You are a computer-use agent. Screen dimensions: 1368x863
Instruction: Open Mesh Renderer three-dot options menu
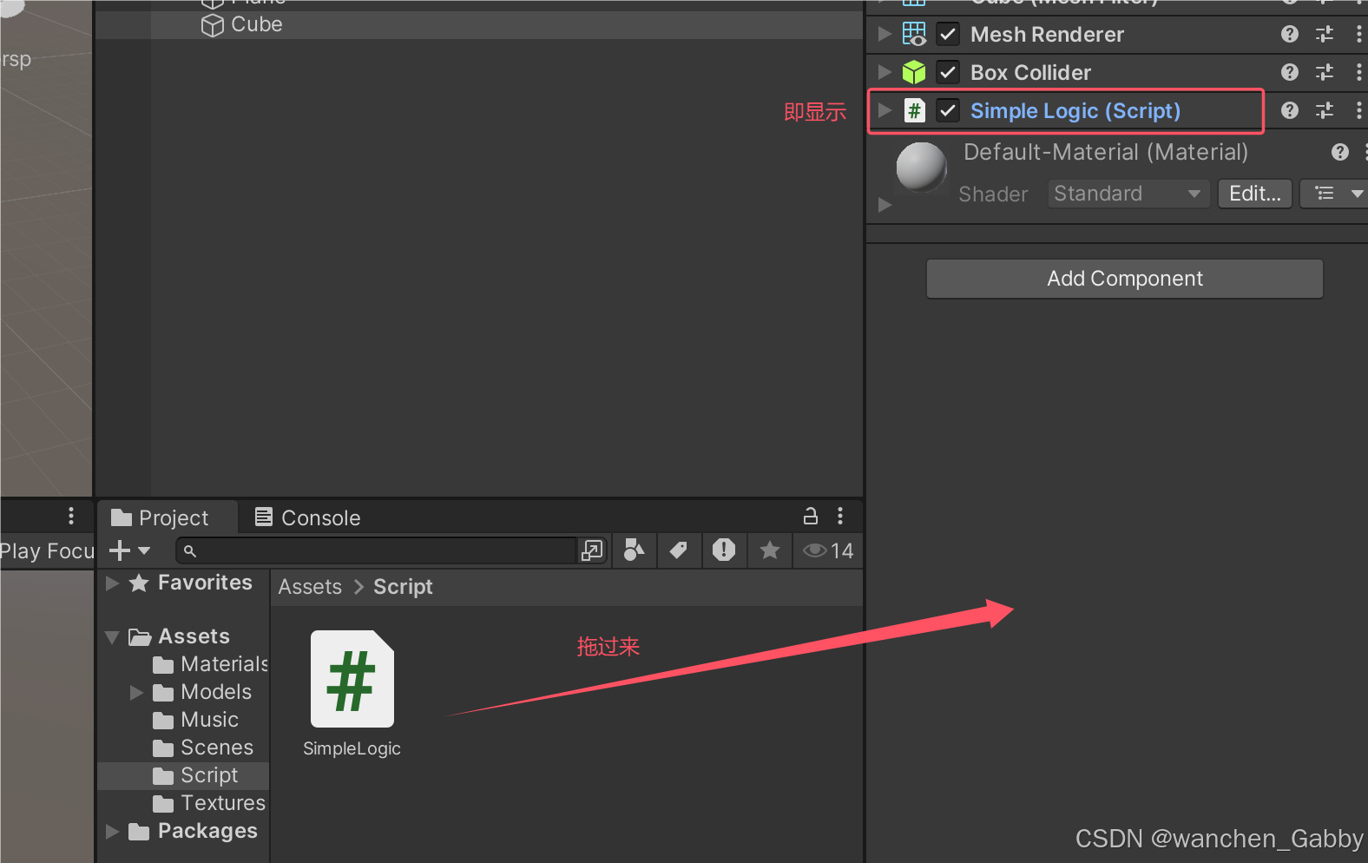point(1358,35)
